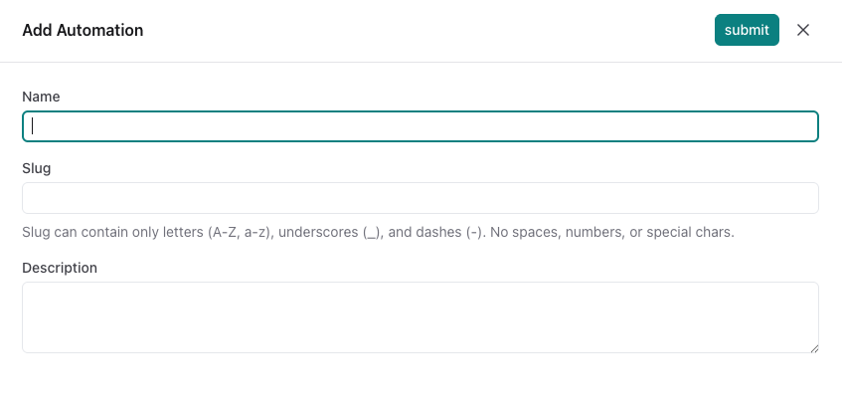Select the Description text area
Screen dimensions: 842x409
point(420,317)
